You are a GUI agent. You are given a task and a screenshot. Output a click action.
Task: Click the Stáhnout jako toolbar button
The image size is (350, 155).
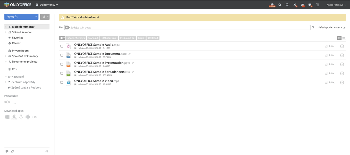click(109, 38)
